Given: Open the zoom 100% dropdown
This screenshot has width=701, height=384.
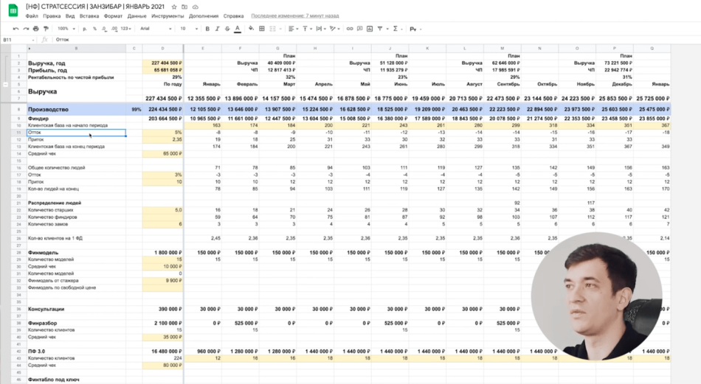Looking at the screenshot, I should click(65, 29).
